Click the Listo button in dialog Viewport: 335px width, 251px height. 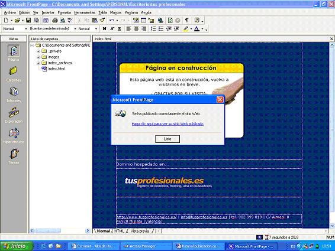coord(167,139)
